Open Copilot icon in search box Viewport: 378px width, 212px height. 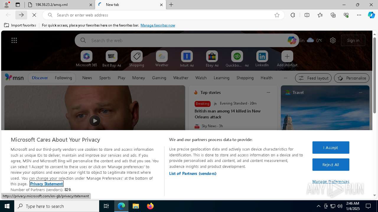coord(292,40)
